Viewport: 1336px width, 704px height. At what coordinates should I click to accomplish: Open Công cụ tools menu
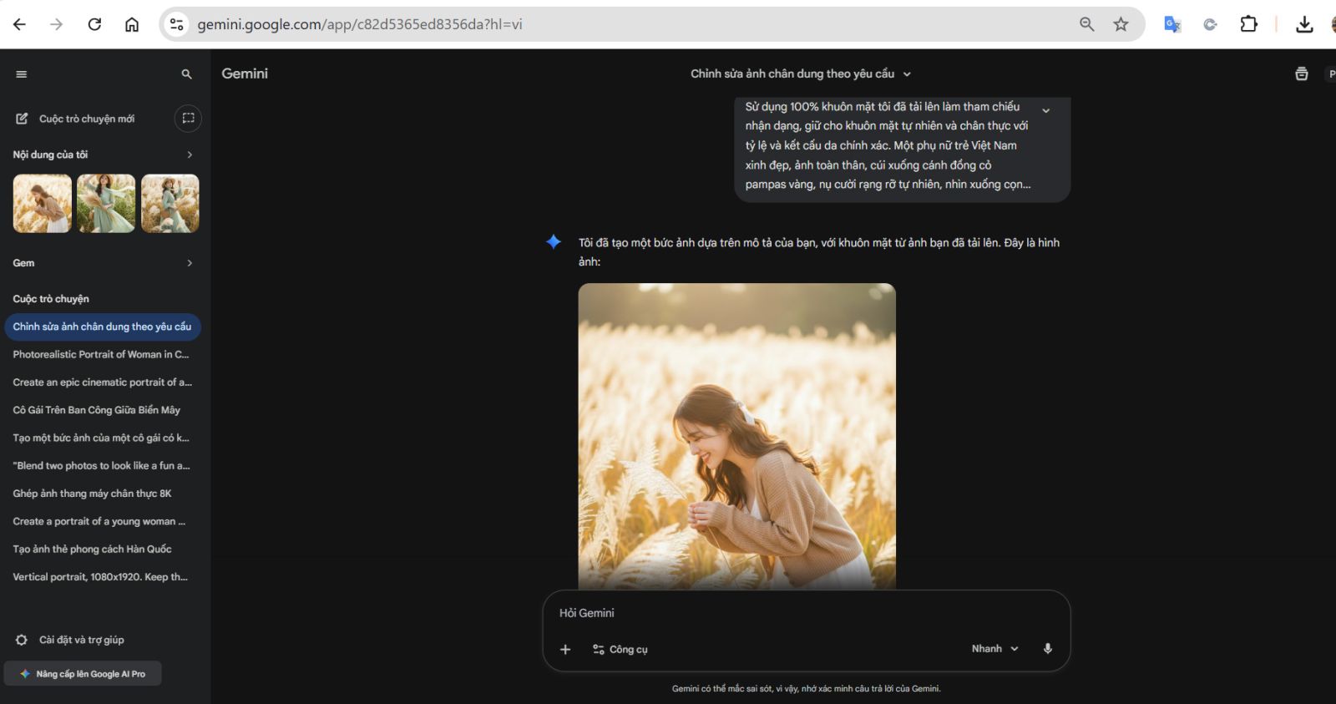[x=620, y=649]
